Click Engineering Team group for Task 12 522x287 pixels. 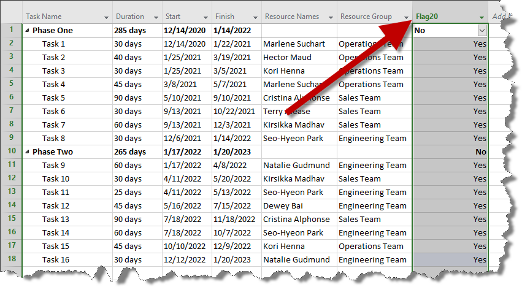(x=375, y=206)
